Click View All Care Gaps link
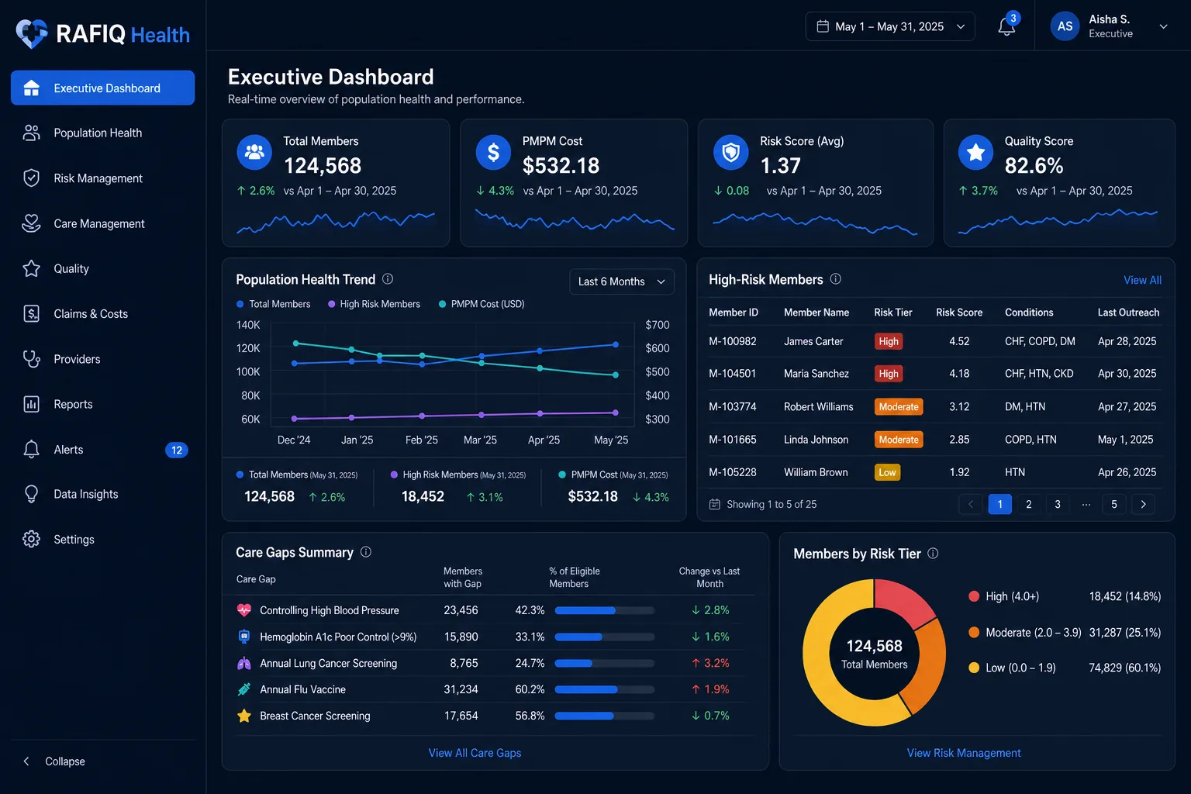The image size is (1191, 794). (475, 753)
